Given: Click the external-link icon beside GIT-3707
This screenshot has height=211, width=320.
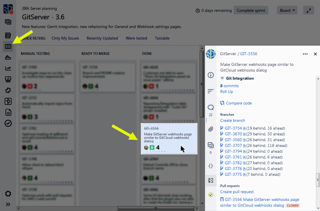Looking at the screenshot, I should [x=244, y=146].
